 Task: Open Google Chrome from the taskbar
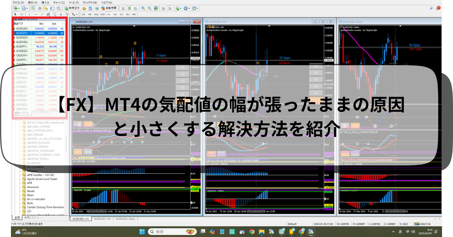252,231
